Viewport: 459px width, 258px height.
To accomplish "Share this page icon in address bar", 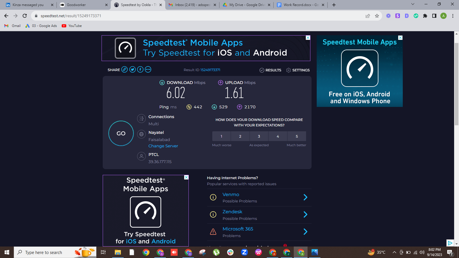I will 368,16.
